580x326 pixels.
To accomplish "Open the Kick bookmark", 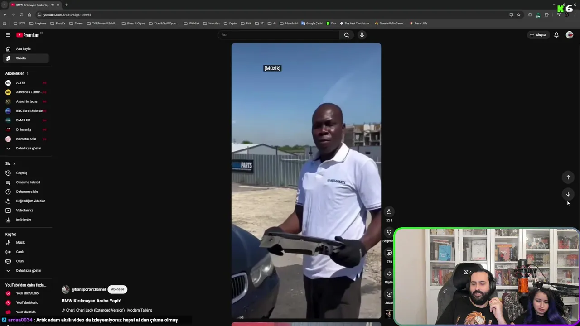I will [x=331, y=23].
